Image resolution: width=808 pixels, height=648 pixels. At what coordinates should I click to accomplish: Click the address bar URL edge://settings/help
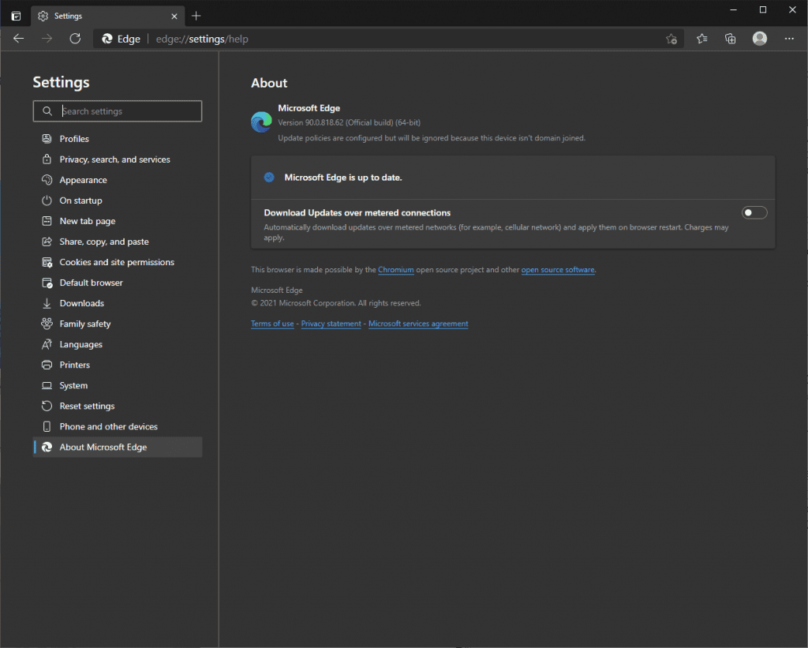(202, 39)
